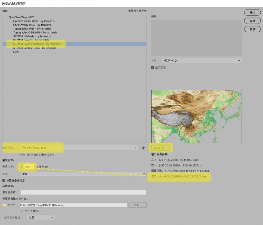Click the 查看服务器详情 link
The width and height of the screenshot is (263, 225).
[x=137, y=11]
